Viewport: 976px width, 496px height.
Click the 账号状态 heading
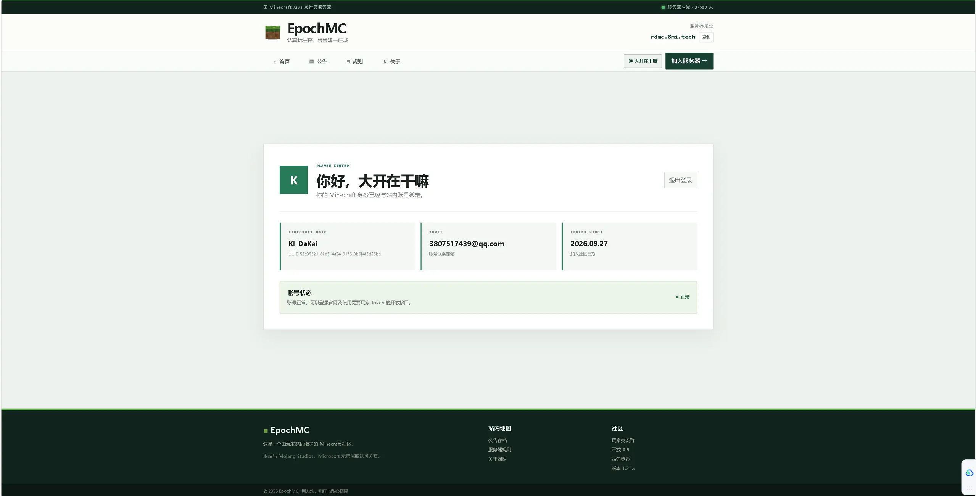[300, 293]
